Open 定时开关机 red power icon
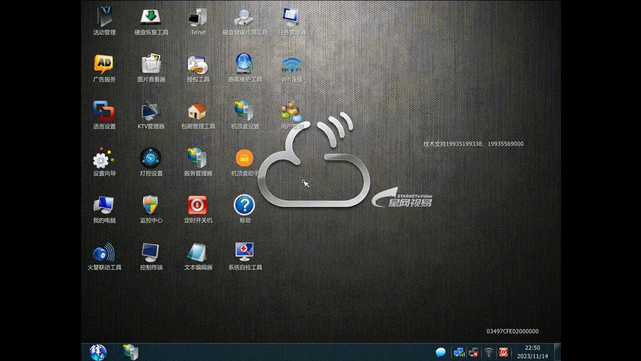Image resolution: width=641 pixels, height=361 pixels. (x=198, y=206)
